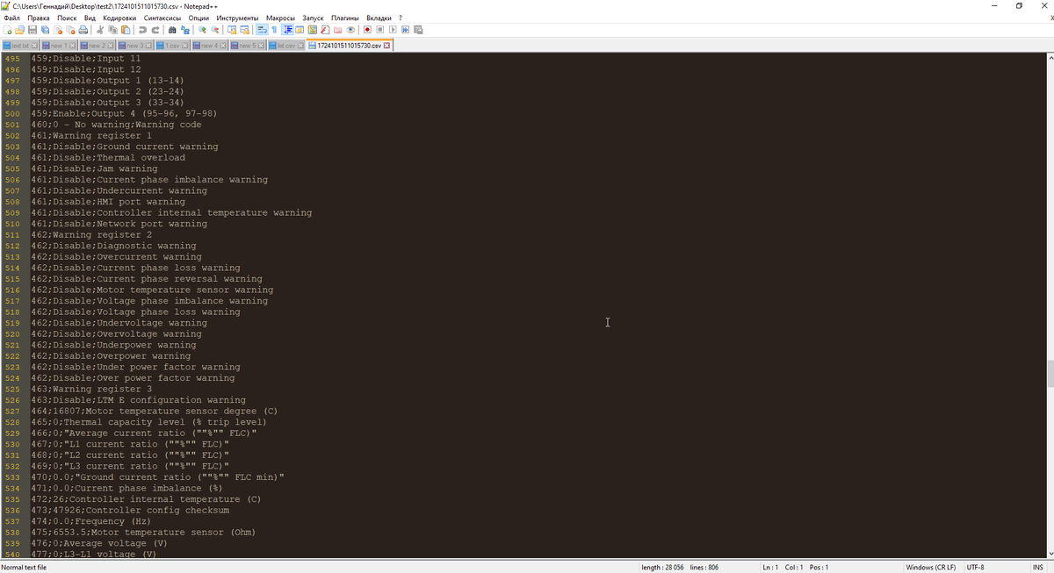The image size is (1054, 573).
Task: Zoom out using the magnifier minus icon
Action: [215, 29]
